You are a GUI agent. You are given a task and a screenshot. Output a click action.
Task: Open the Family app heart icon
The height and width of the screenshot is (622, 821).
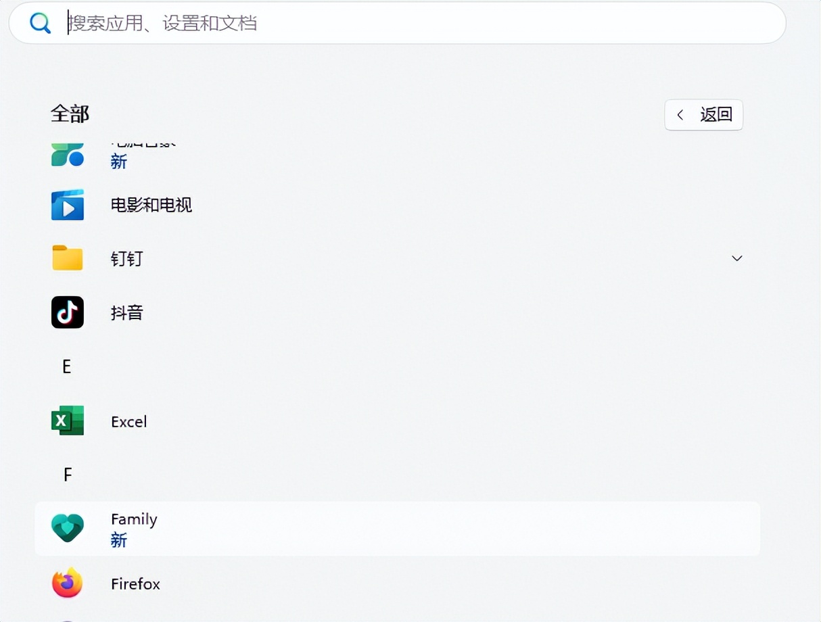[68, 528]
